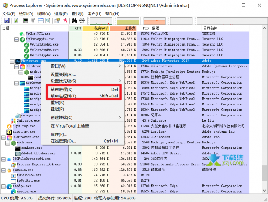Click the CPU usage mini graph
The height and width of the screenshot is (202, 268).
tap(101, 21)
